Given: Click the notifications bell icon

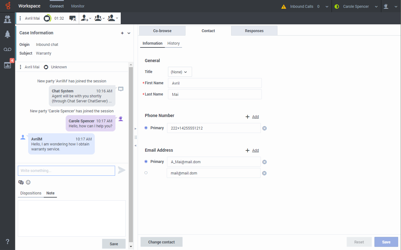Looking at the screenshot, I should [8, 35].
